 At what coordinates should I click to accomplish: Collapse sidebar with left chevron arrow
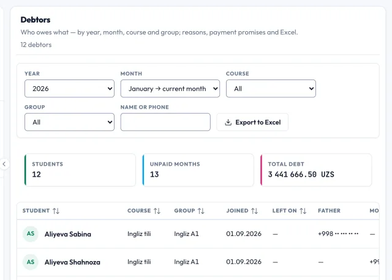tap(4, 164)
